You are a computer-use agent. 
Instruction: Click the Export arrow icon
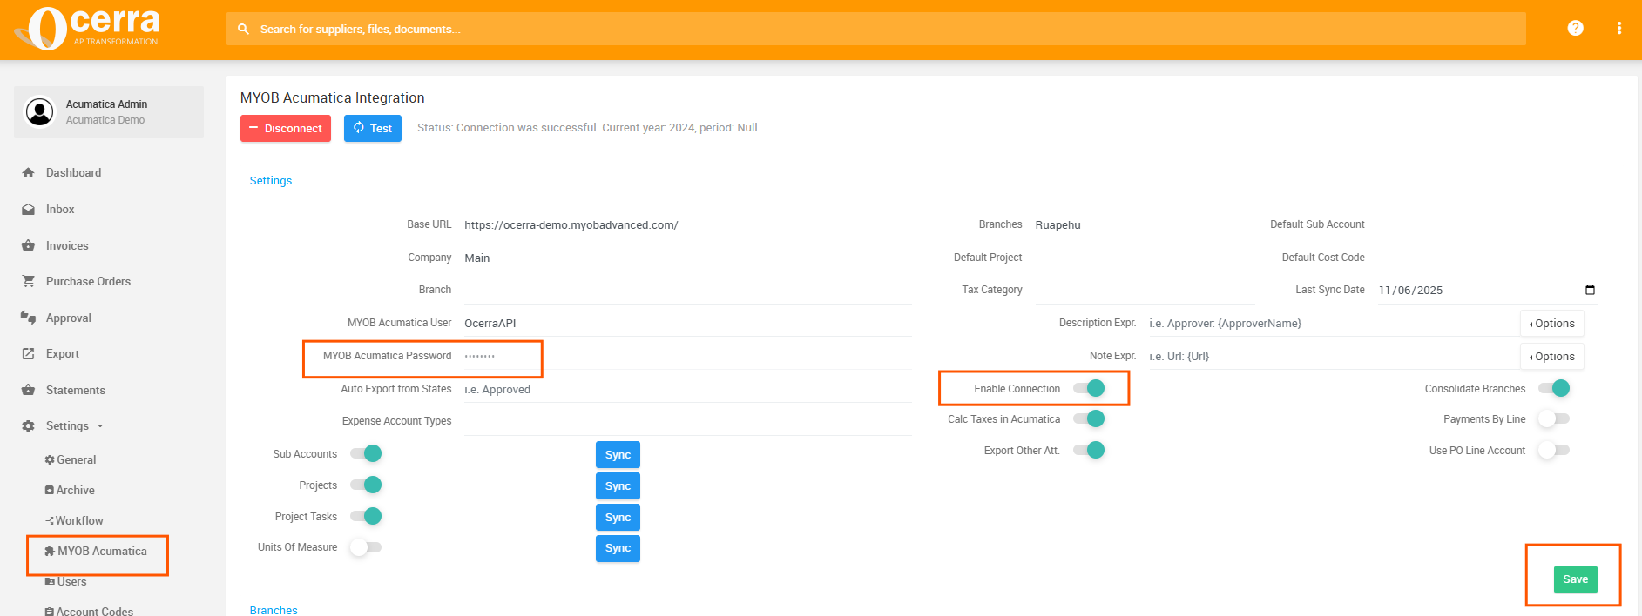[x=28, y=353]
